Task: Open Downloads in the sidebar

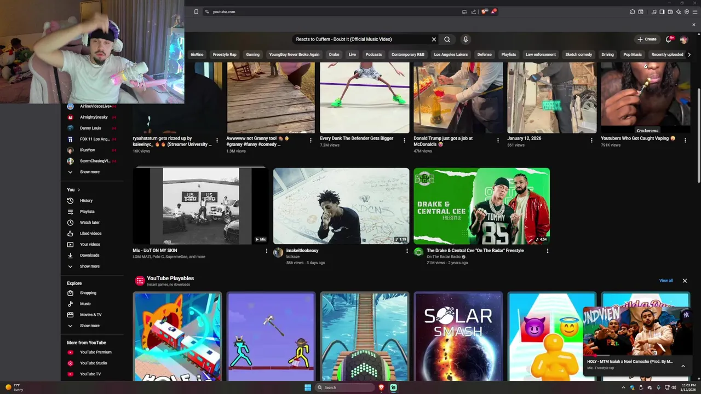Action: coord(89,256)
